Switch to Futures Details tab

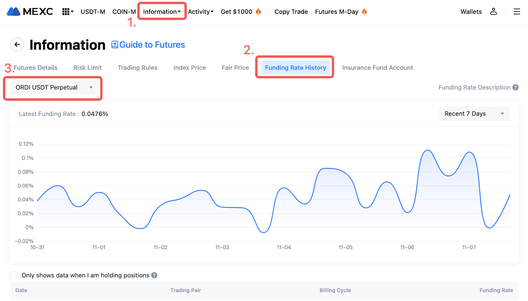pyautogui.click(x=35, y=68)
